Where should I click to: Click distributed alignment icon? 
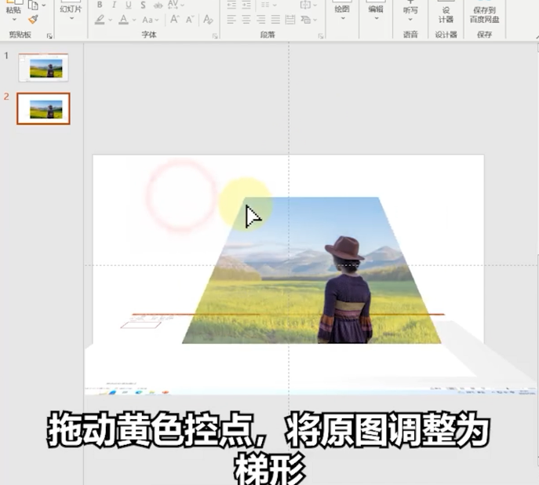coord(290,20)
